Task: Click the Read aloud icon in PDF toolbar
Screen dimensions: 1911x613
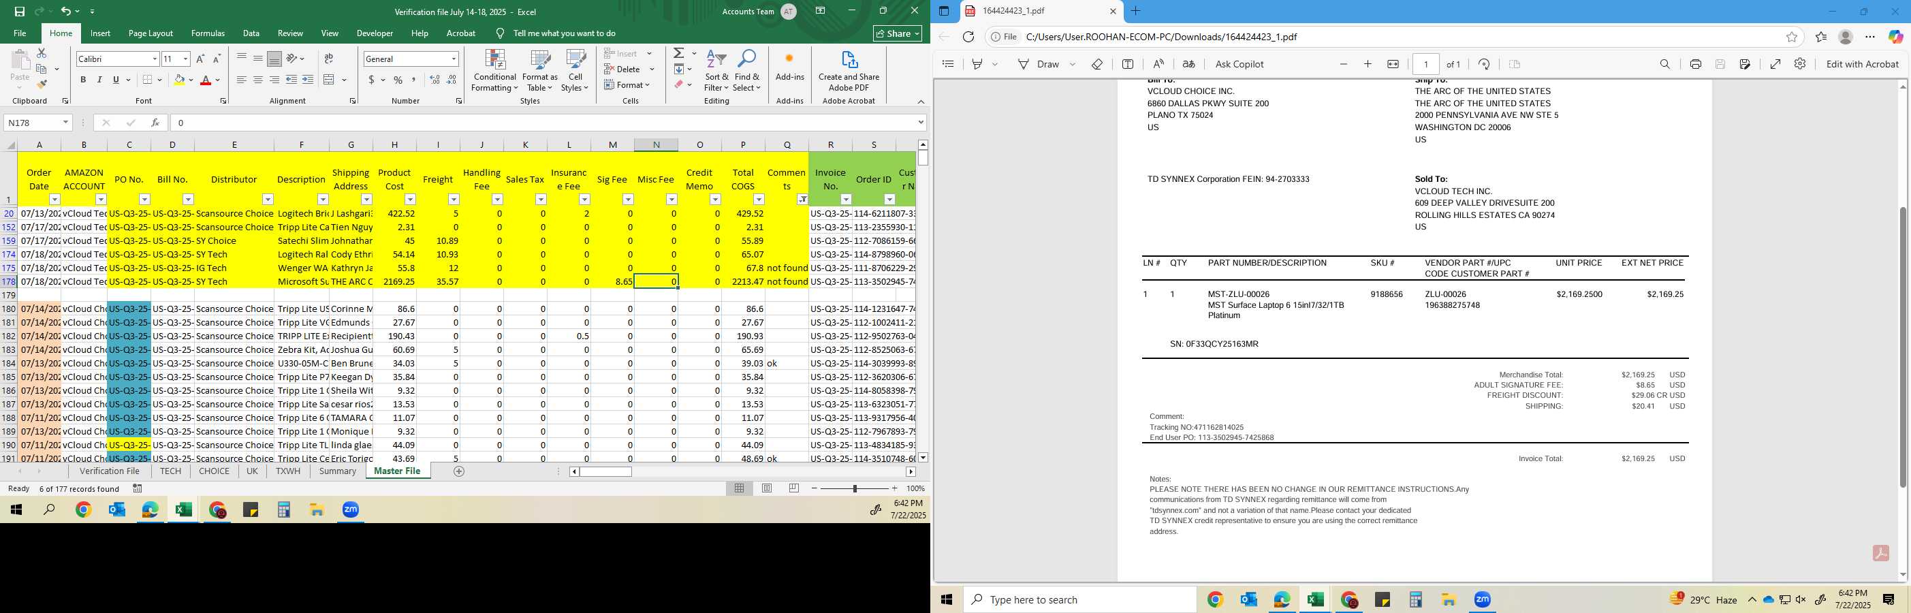Action: tap(1158, 64)
